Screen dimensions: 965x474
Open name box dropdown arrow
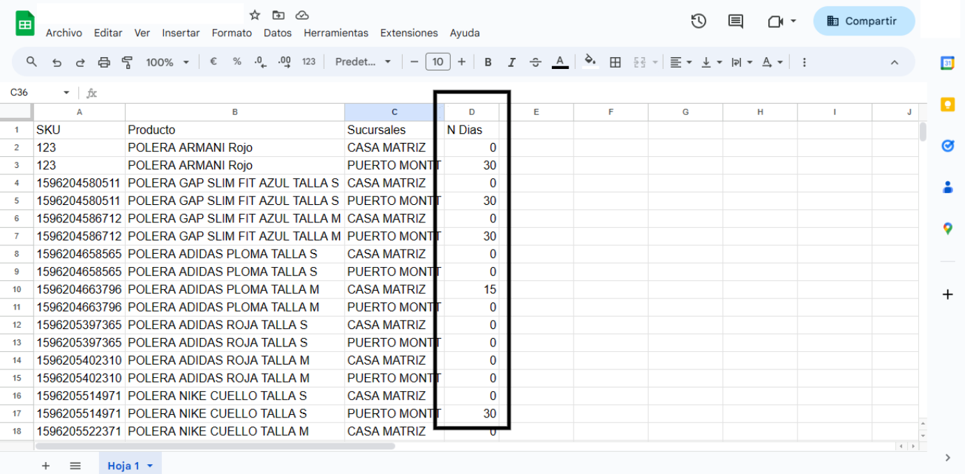click(66, 93)
